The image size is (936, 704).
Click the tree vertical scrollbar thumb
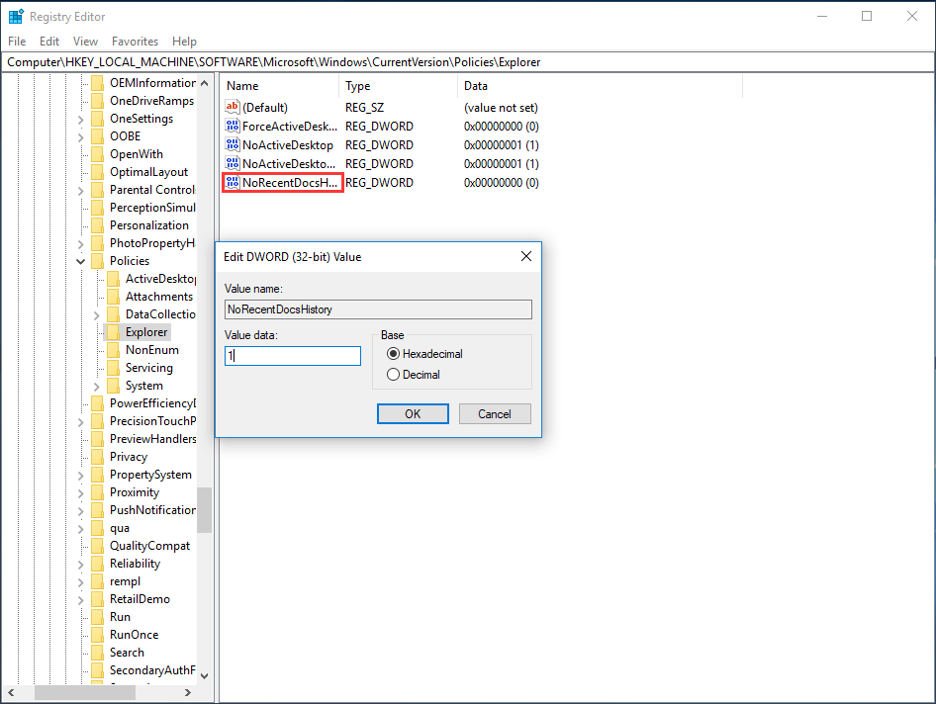[x=204, y=510]
